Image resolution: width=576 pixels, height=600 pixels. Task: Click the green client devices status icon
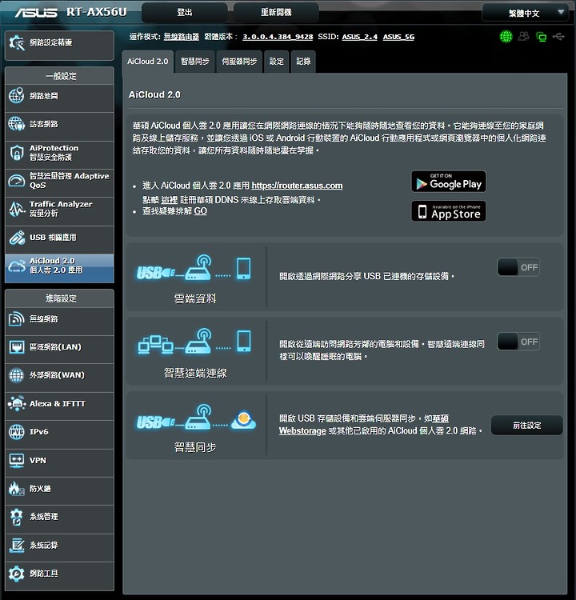pyautogui.click(x=541, y=37)
